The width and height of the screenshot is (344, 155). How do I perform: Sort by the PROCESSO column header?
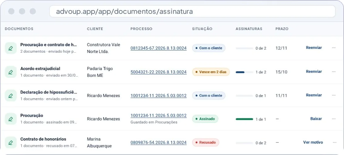[141, 29]
